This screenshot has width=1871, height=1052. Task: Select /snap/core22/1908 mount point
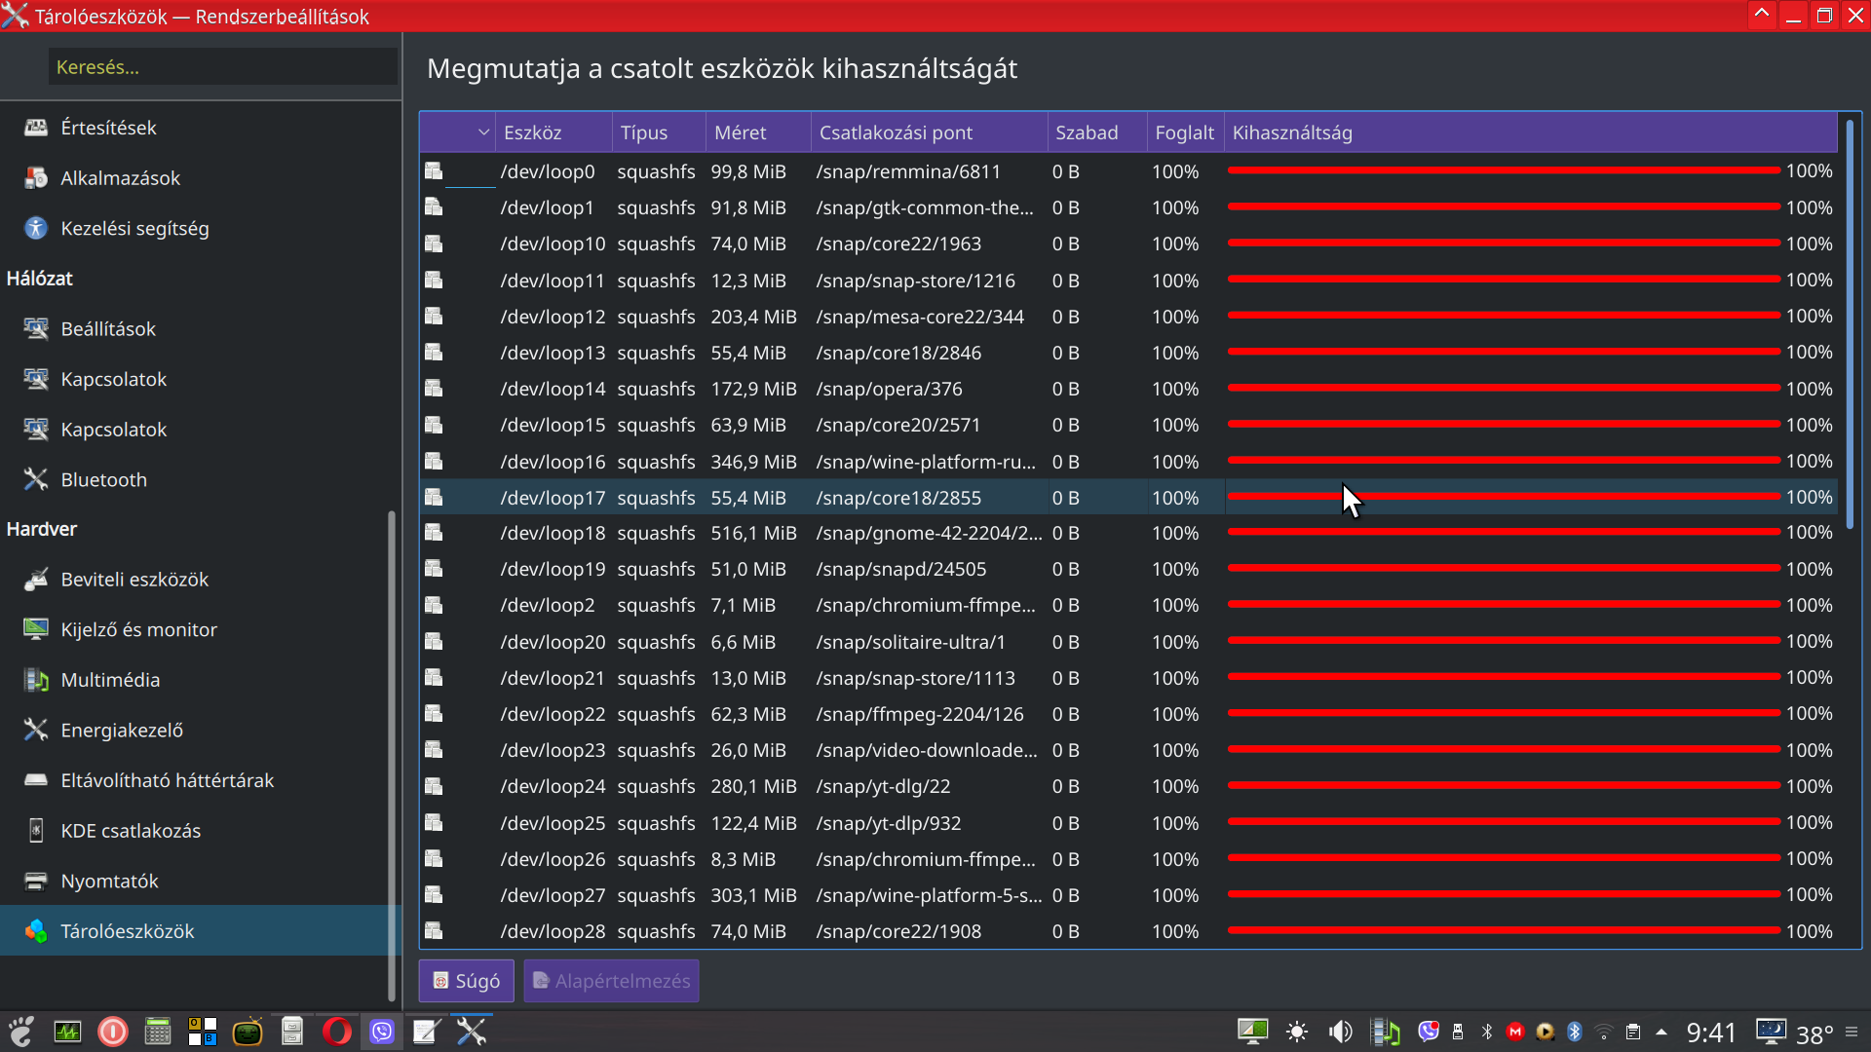tap(898, 931)
